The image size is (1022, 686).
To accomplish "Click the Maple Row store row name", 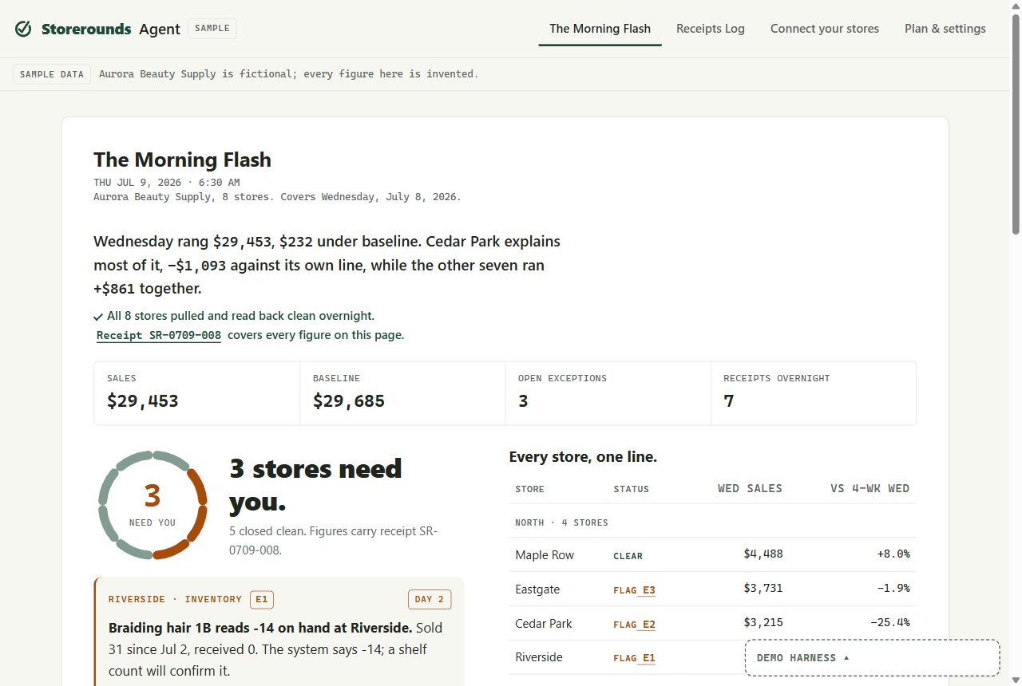I will pos(545,555).
